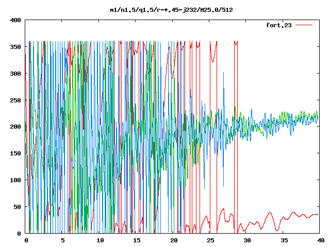Click the y-axis label 350
Image resolution: width=330 pixels, height=247 pixels.
(x=15, y=47)
